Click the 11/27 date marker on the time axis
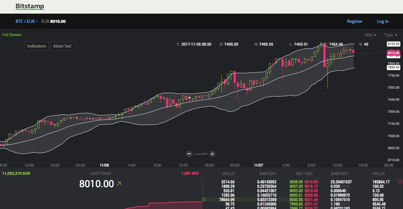This screenshot has width=403, height=209. pos(259,165)
